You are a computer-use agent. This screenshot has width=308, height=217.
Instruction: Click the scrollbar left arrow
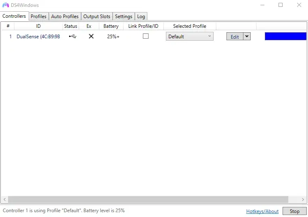click(4, 200)
